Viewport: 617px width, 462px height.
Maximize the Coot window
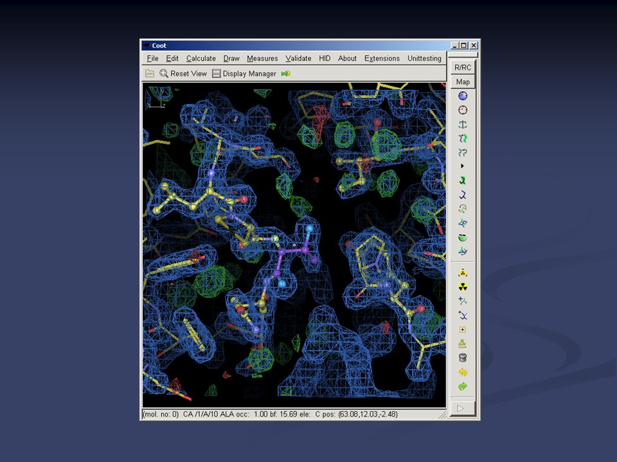tap(464, 46)
